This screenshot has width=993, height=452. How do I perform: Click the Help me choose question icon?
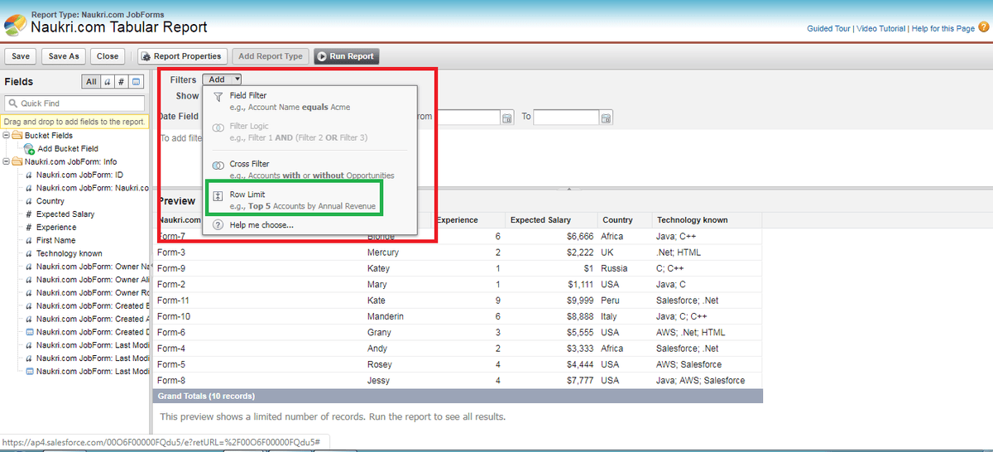click(x=218, y=225)
